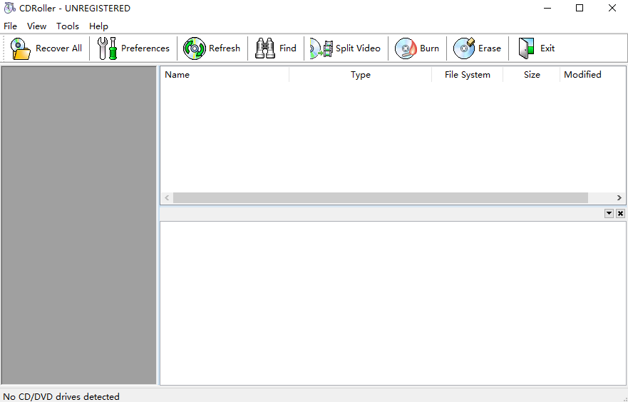Click the horizontal scrollbar left arrow
The image size is (628, 402).
167,197
